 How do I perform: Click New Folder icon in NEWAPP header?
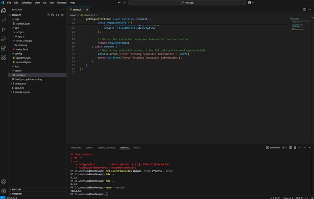[53, 15]
